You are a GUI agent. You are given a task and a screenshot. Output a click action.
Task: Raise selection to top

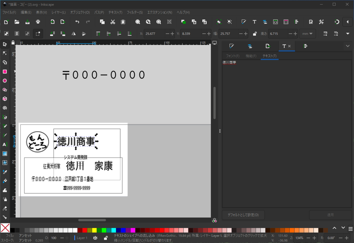(98, 34)
